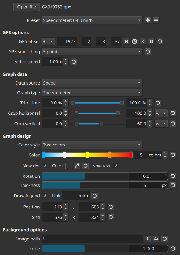Click the info icon next to Image path
Image resolution: width=180 pixels, height=255 pixels.
[147, 239]
